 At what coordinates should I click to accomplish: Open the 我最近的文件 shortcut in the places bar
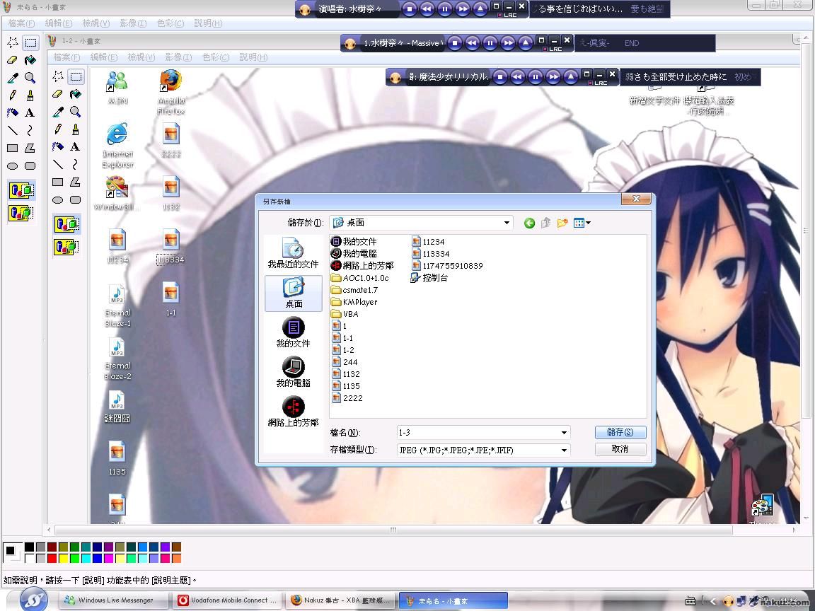[x=293, y=253]
